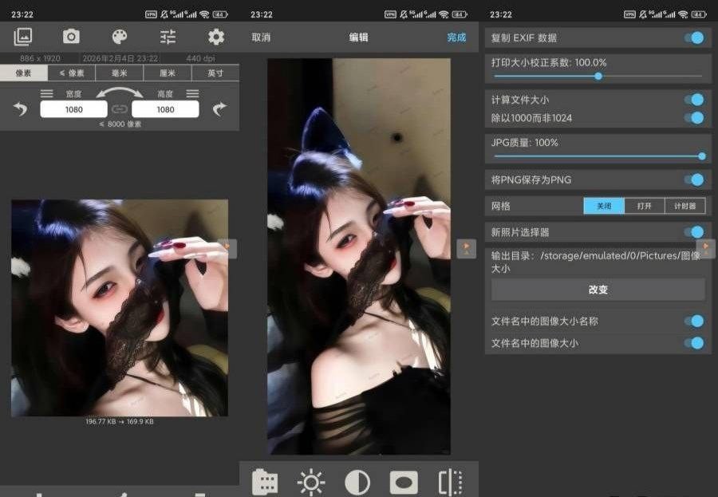This screenshot has width=718, height=497.
Task: Tap 完成 to finish editing
Action: tap(456, 37)
